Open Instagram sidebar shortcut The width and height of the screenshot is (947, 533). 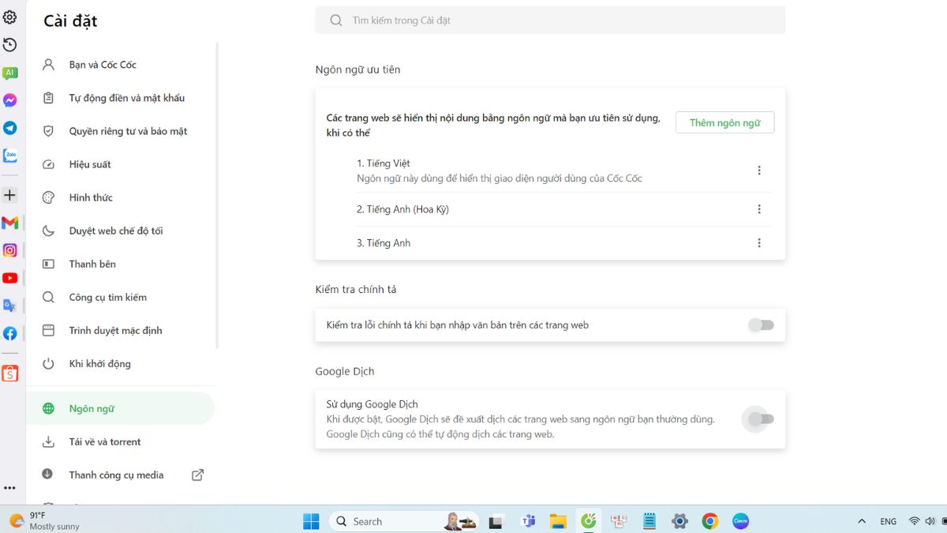pyautogui.click(x=9, y=250)
